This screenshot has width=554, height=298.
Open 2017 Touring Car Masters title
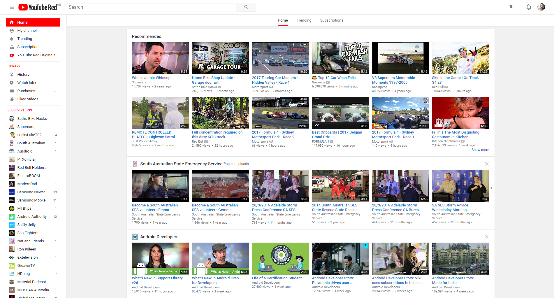(x=275, y=80)
